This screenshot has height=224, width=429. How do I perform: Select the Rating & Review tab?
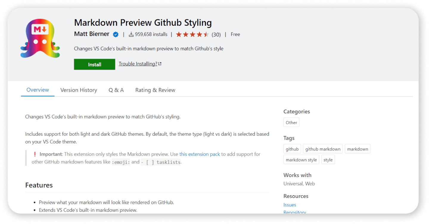[x=155, y=90]
